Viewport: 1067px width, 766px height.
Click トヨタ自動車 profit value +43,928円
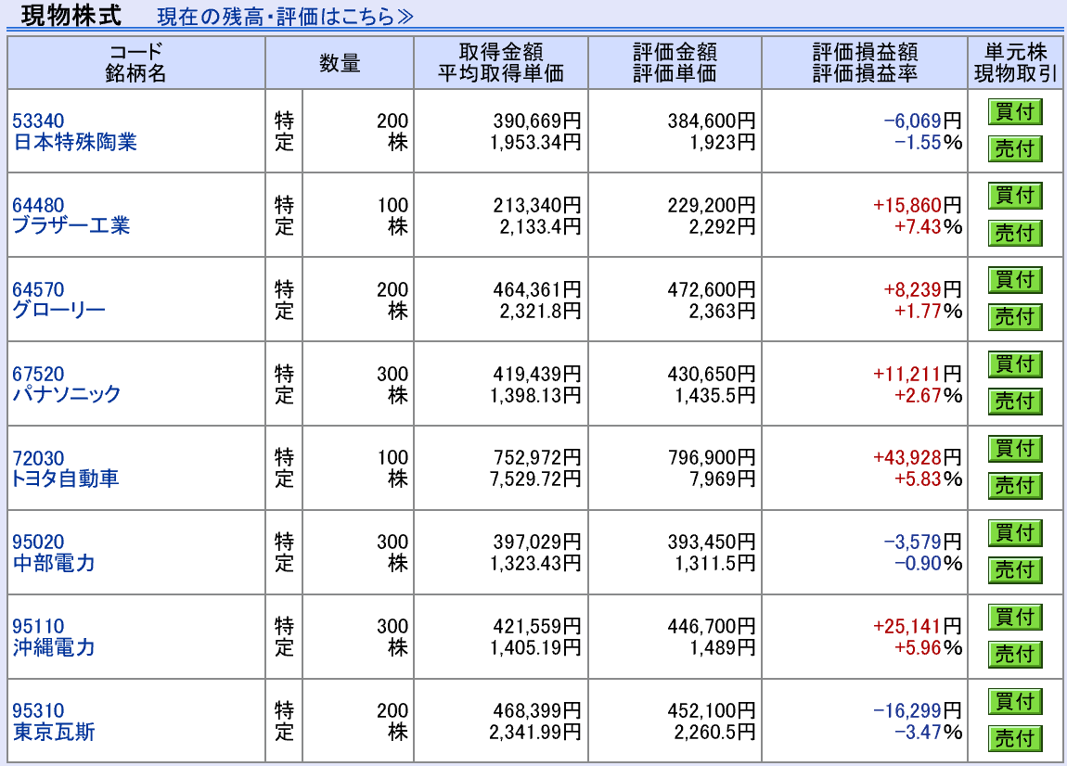click(918, 458)
